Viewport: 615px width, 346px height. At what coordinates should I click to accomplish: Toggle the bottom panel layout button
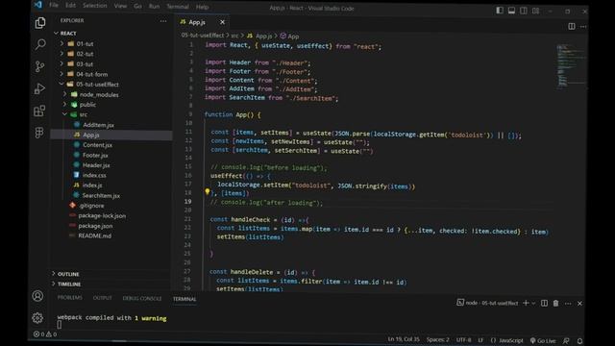pos(511,11)
